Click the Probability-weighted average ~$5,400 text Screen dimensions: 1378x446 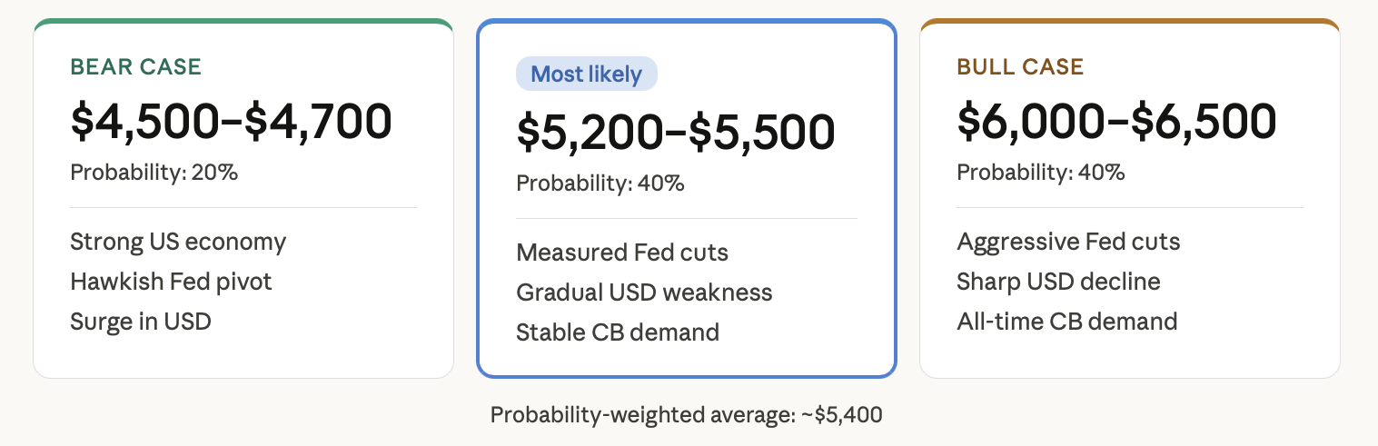[x=687, y=415]
